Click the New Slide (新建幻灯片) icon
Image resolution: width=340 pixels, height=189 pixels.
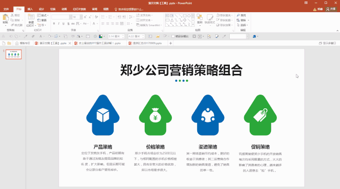pos(31,17)
